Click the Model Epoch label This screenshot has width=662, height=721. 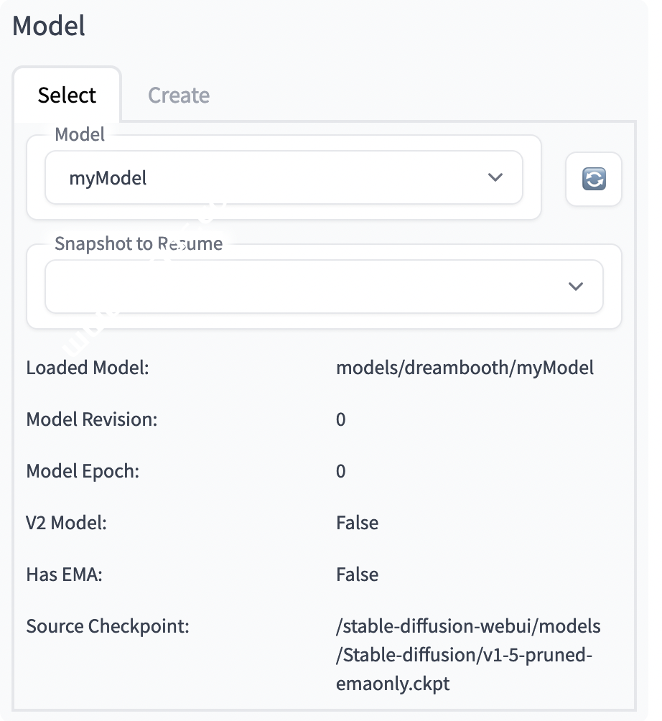point(83,472)
